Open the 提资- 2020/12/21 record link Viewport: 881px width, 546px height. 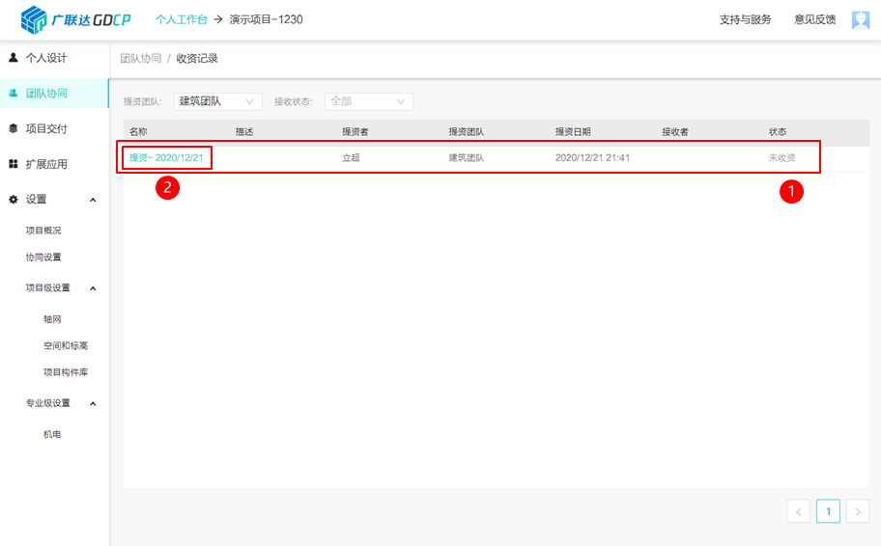[x=166, y=157]
